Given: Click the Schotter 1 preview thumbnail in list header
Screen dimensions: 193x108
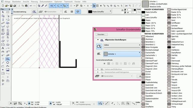Looking at the screenshot, I should point(145,4).
